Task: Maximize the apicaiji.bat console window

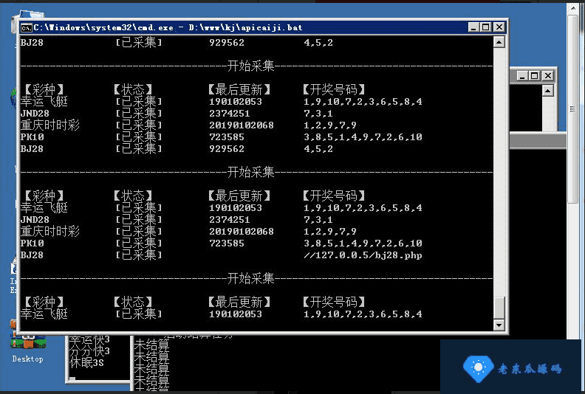Action: click(486, 27)
